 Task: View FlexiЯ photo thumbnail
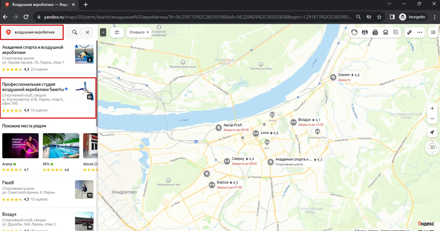click(84, 189)
